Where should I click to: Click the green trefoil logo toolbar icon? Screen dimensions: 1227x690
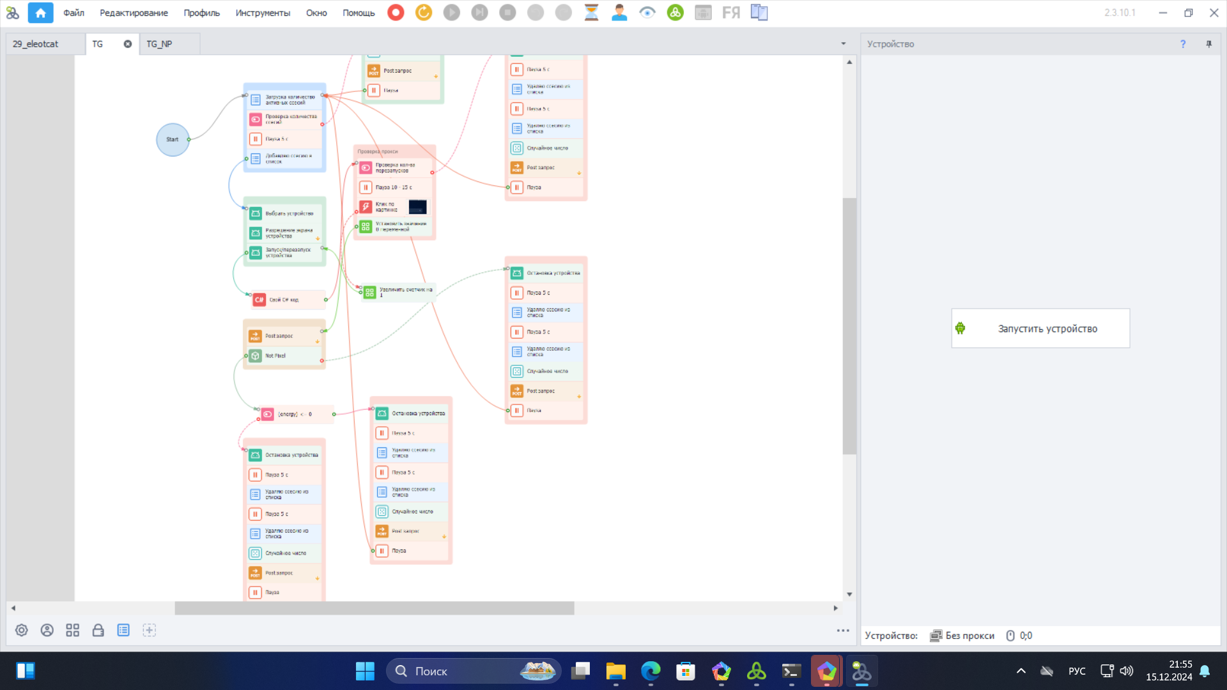point(675,13)
